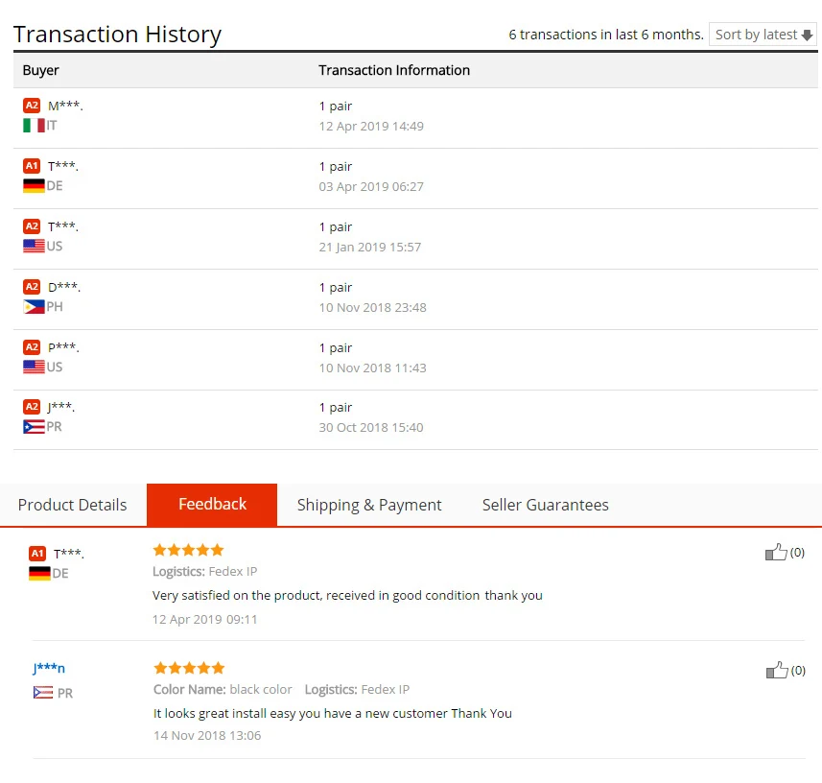Click the US flag in the 21 Jan 2019 row

point(34,246)
